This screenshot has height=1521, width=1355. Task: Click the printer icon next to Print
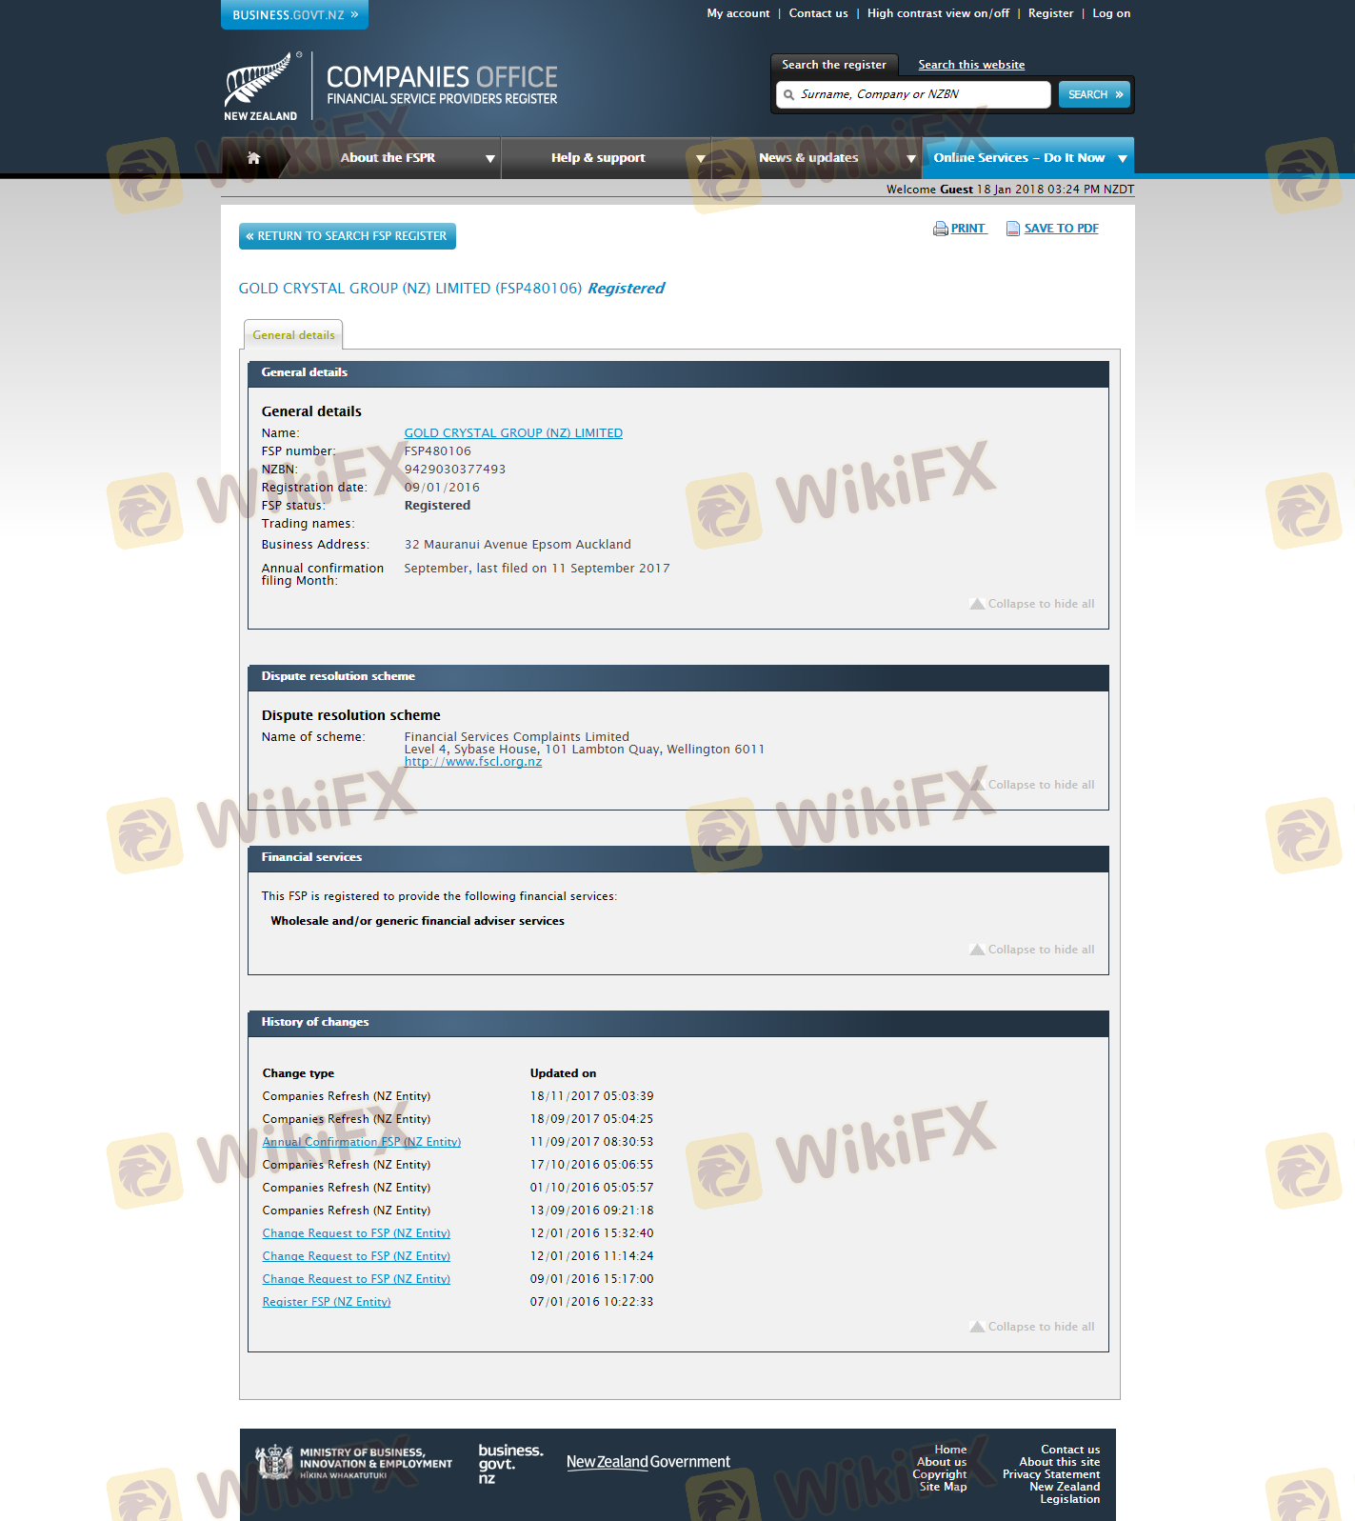(940, 229)
